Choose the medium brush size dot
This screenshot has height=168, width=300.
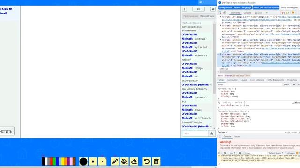coord(93,161)
